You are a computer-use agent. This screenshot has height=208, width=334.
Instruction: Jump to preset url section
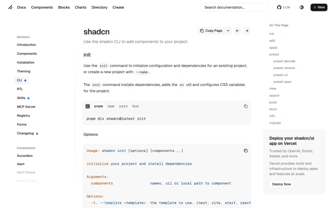[280, 75]
